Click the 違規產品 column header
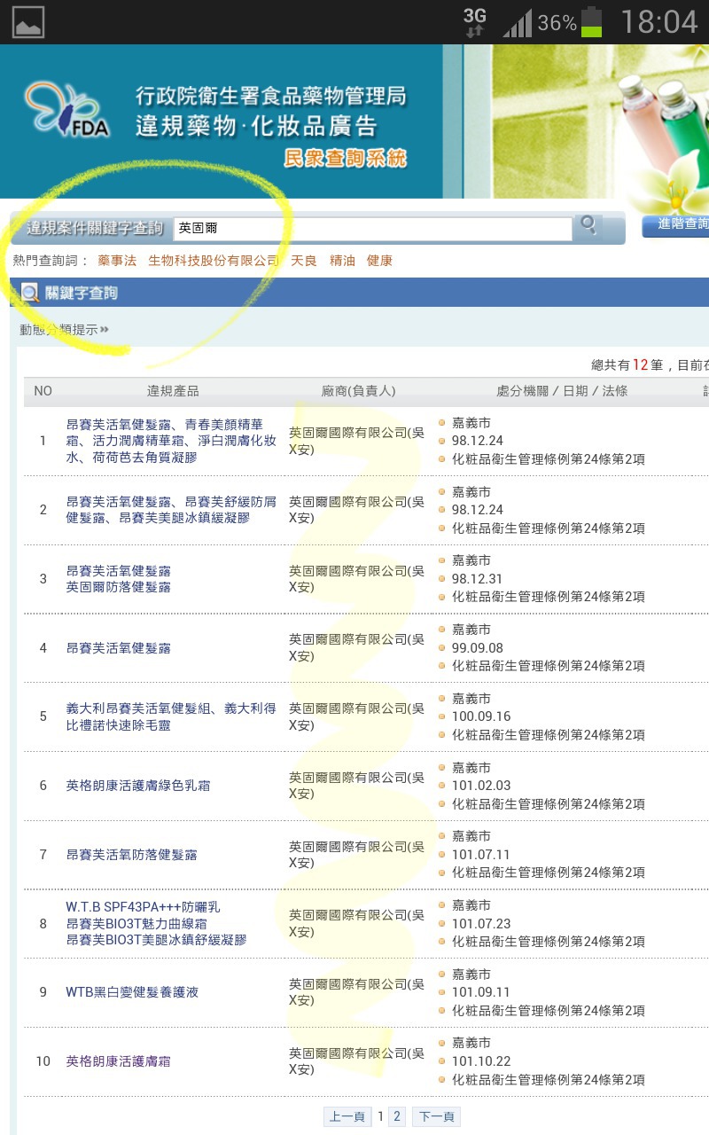The width and height of the screenshot is (709, 1135). coord(173,391)
